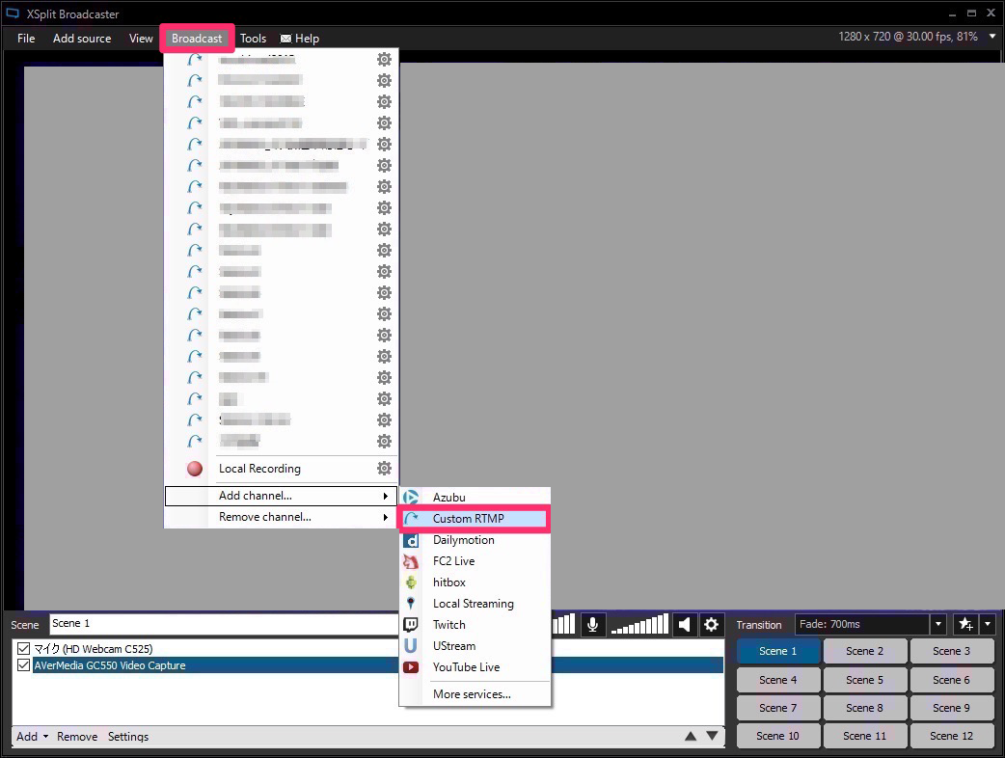Image resolution: width=1005 pixels, height=758 pixels.
Task: Switch to Scene 5
Action: click(x=864, y=680)
